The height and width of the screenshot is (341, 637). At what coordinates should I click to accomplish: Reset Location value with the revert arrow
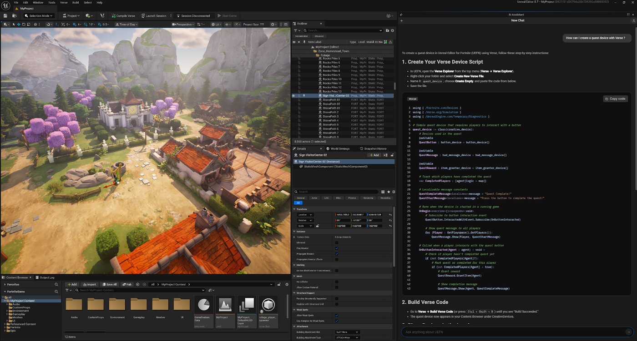(390, 214)
